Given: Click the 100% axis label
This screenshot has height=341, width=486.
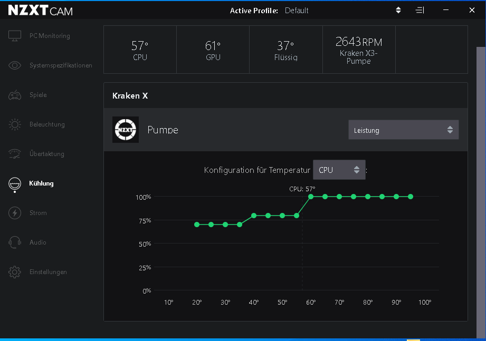Looking at the screenshot, I should (144, 197).
